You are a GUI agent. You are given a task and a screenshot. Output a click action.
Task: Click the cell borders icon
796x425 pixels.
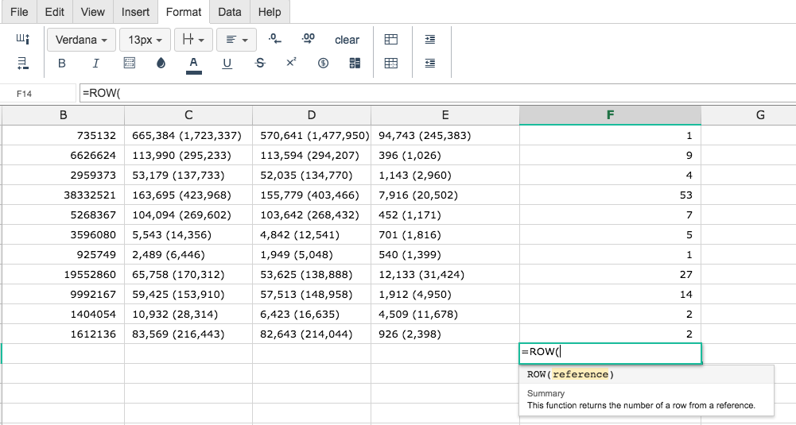click(x=130, y=64)
